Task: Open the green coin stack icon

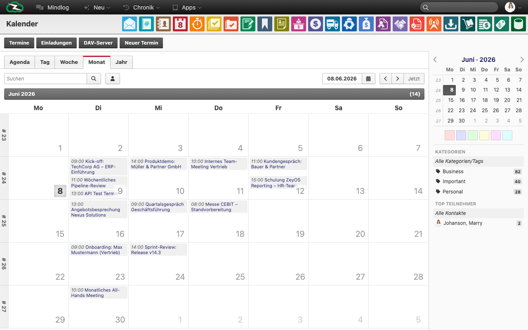Action: coord(485,24)
